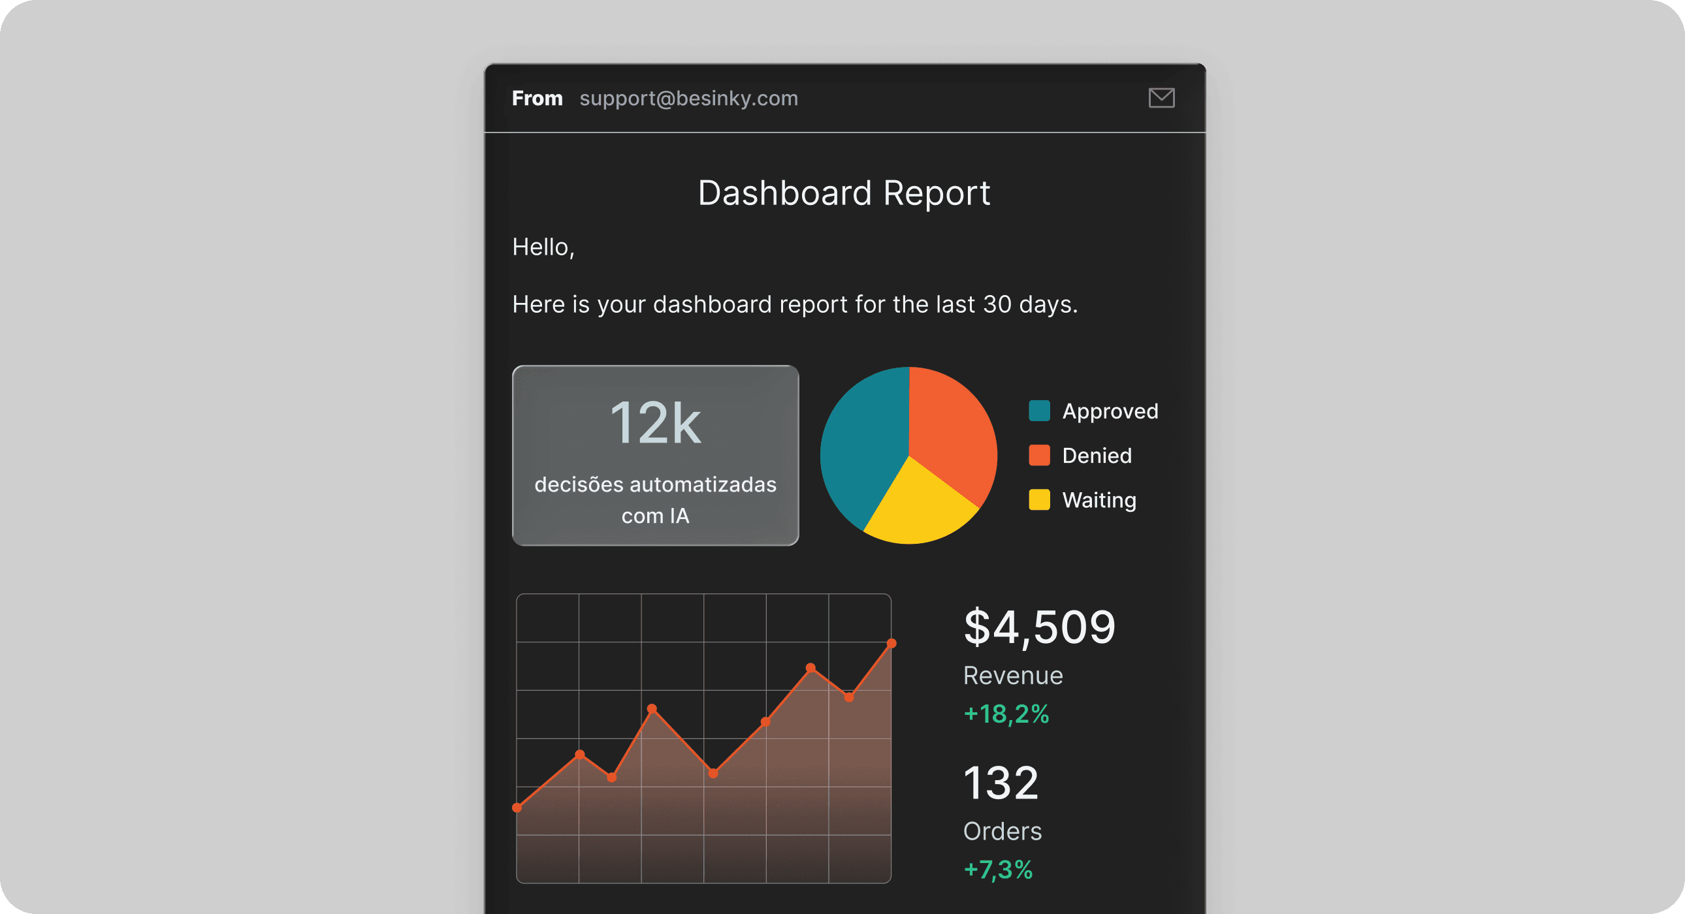Screen dimensions: 1685x914
Task: Click the last data point on line chart
Action: click(x=891, y=643)
